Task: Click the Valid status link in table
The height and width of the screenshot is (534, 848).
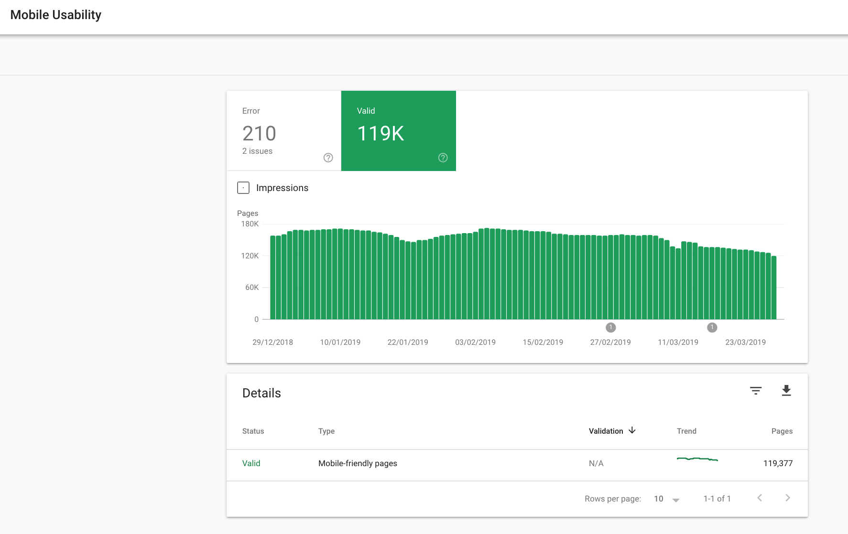Action: [x=251, y=463]
